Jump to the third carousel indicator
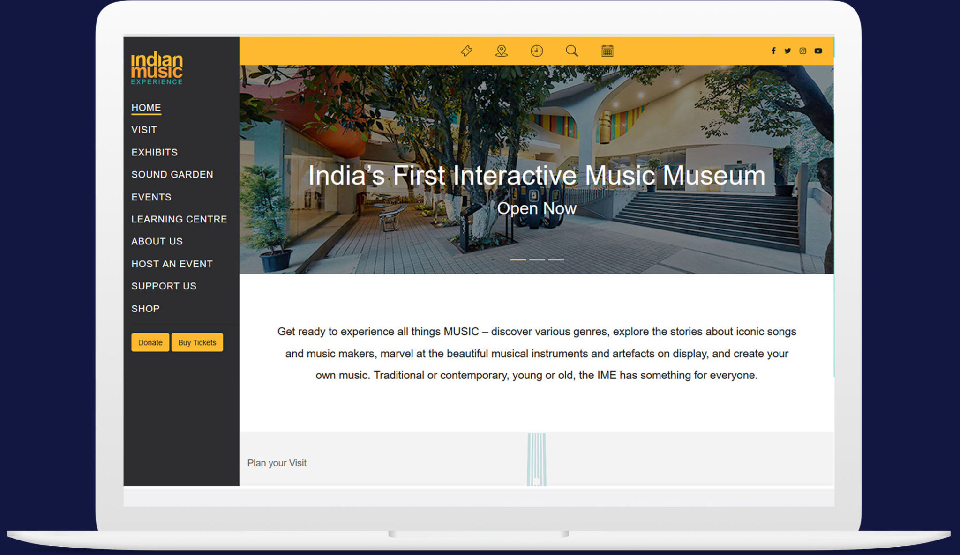Viewport: 960px width, 555px height. (x=556, y=259)
